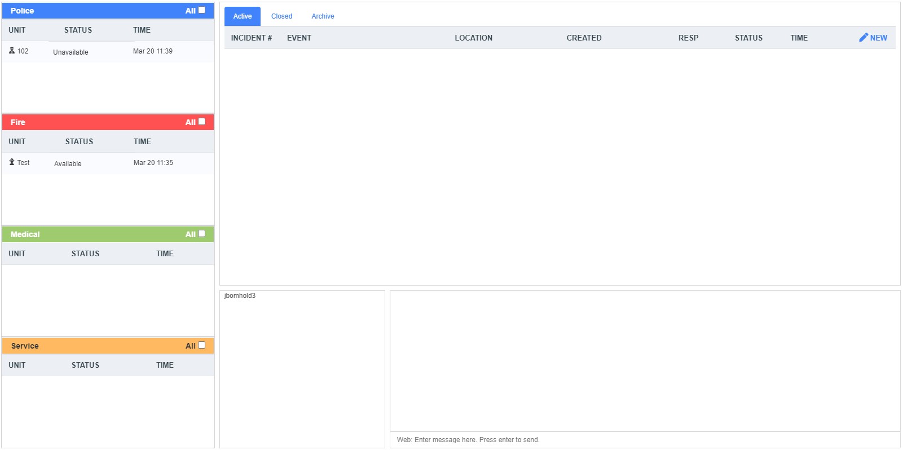The height and width of the screenshot is (450, 903).
Task: Enable the Medical All checkbox
Action: pos(201,234)
